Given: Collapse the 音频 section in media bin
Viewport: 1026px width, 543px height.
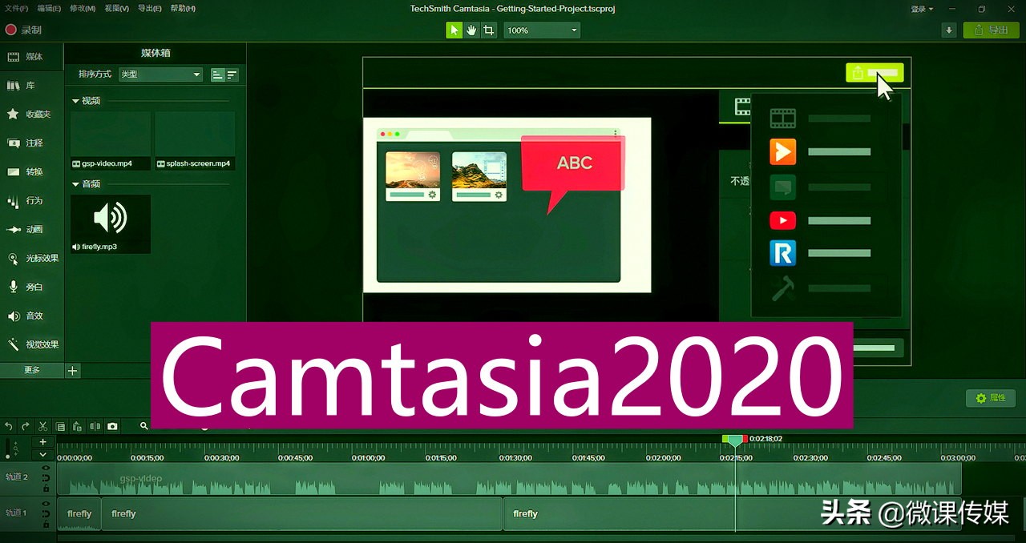Looking at the screenshot, I should click(75, 184).
